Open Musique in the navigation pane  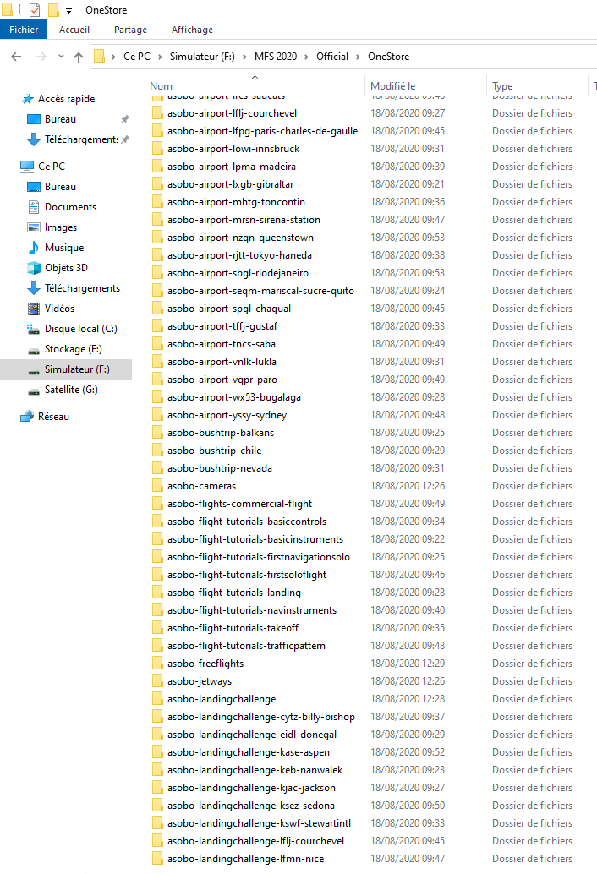tap(64, 248)
